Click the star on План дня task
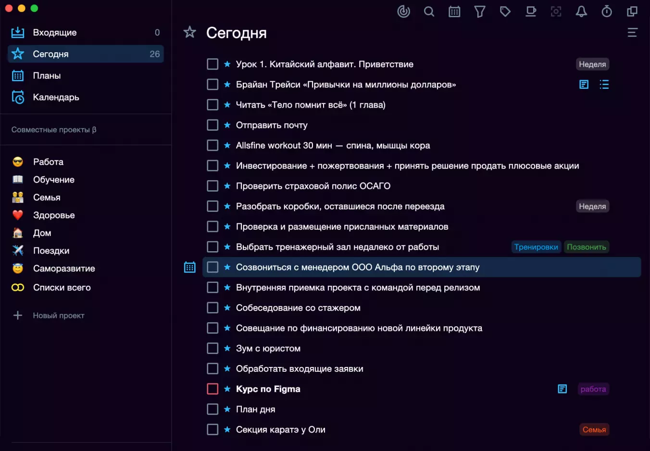650x451 pixels. coord(227,409)
